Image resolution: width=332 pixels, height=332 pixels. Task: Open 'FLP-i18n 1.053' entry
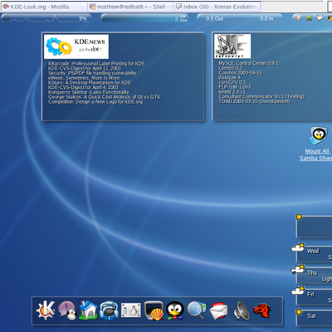235,87
